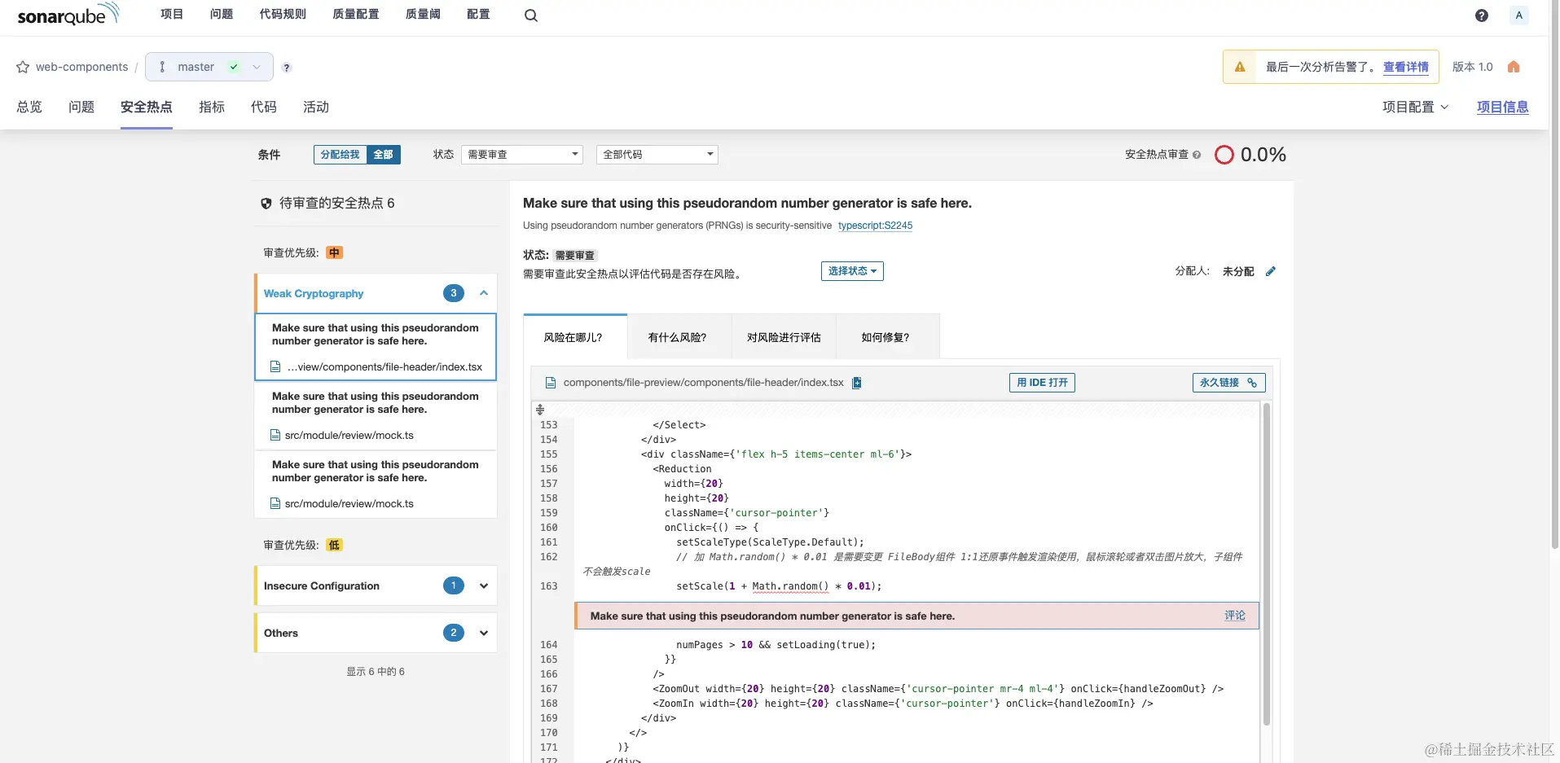The image size is (1560, 763).
Task: Click the SonarQube logo
Action: 68,14
